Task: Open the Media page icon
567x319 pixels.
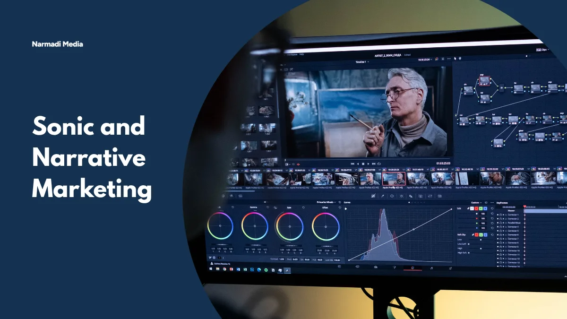Action: point(339,267)
